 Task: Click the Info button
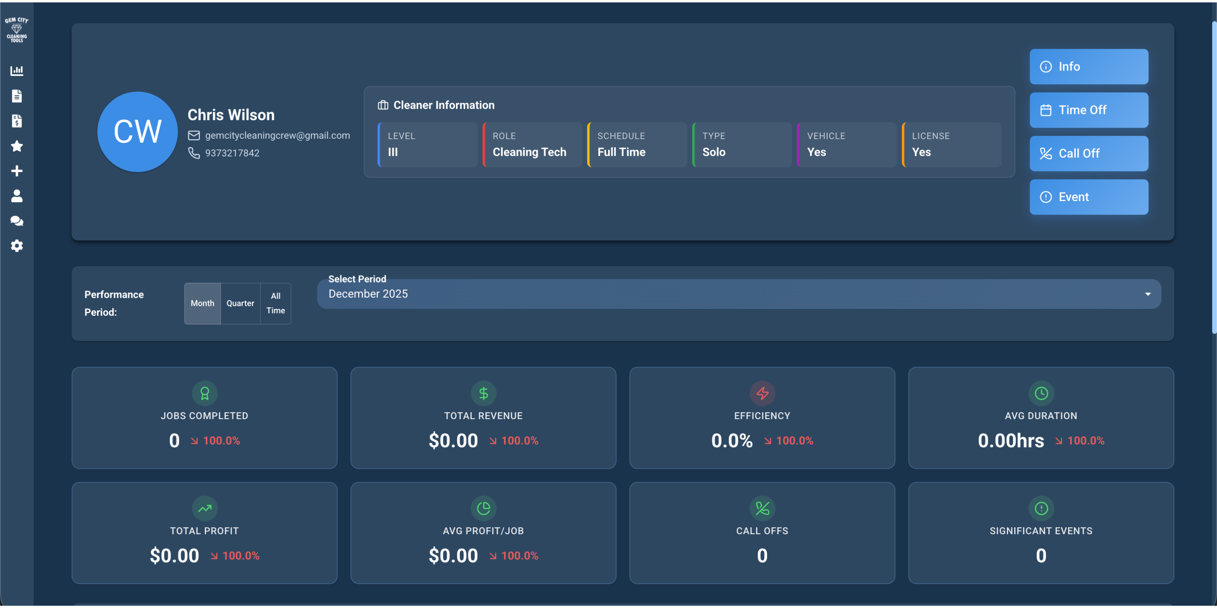tap(1088, 66)
